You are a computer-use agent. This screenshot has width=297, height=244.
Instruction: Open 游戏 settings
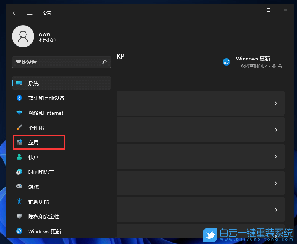[x=33, y=187]
